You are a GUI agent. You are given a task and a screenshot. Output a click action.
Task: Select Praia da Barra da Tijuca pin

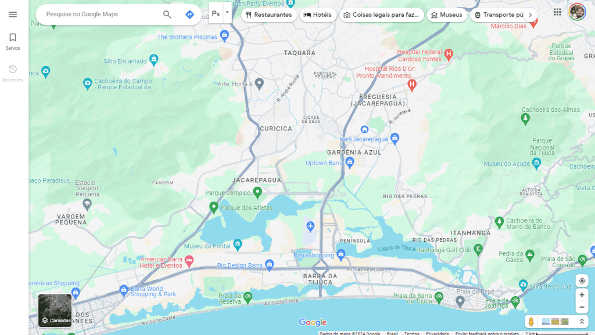[439, 297]
